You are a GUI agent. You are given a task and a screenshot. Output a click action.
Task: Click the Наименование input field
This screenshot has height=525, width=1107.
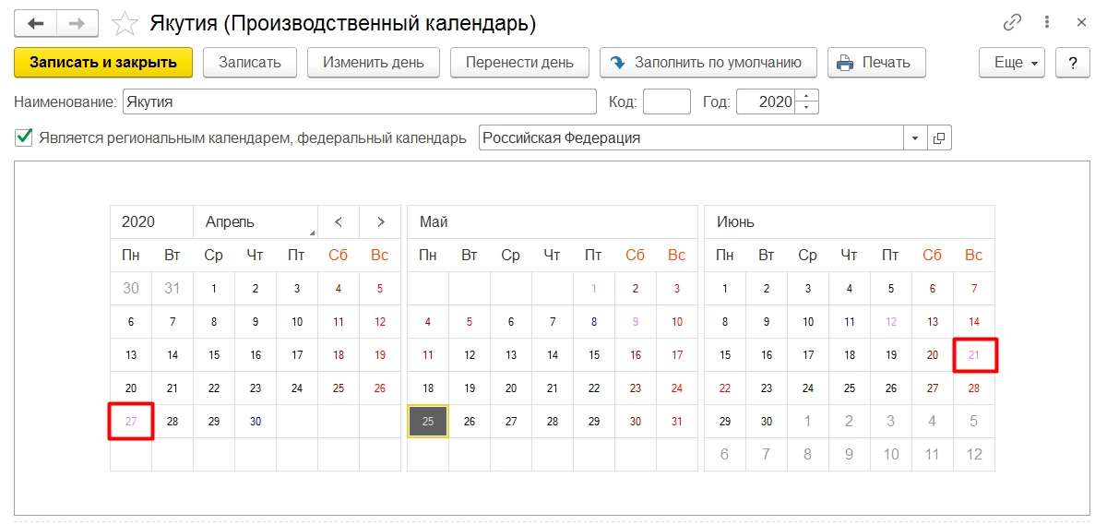(360, 101)
